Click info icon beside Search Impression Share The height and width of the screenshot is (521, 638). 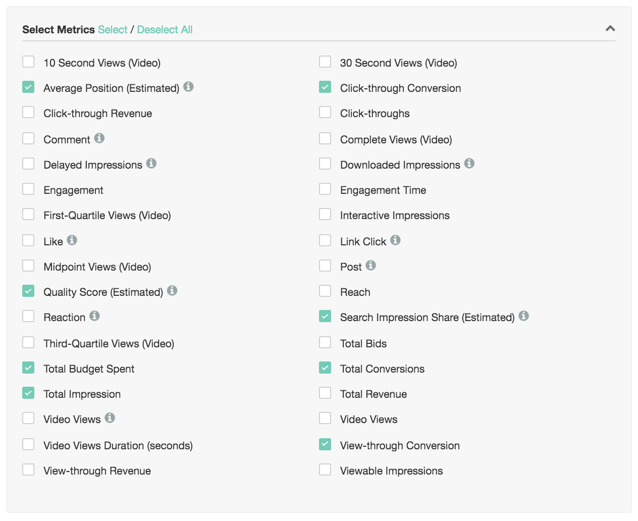point(524,316)
